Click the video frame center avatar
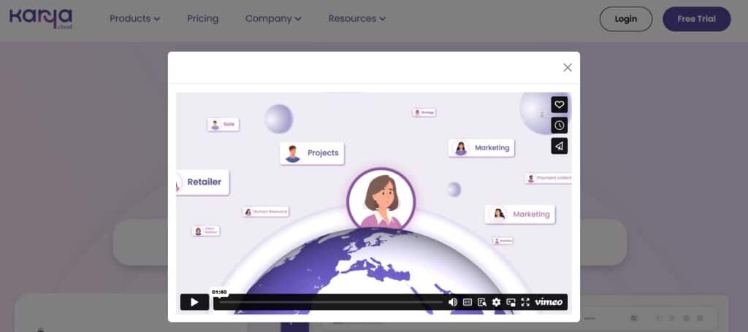Image resolution: width=748 pixels, height=332 pixels. (381, 198)
